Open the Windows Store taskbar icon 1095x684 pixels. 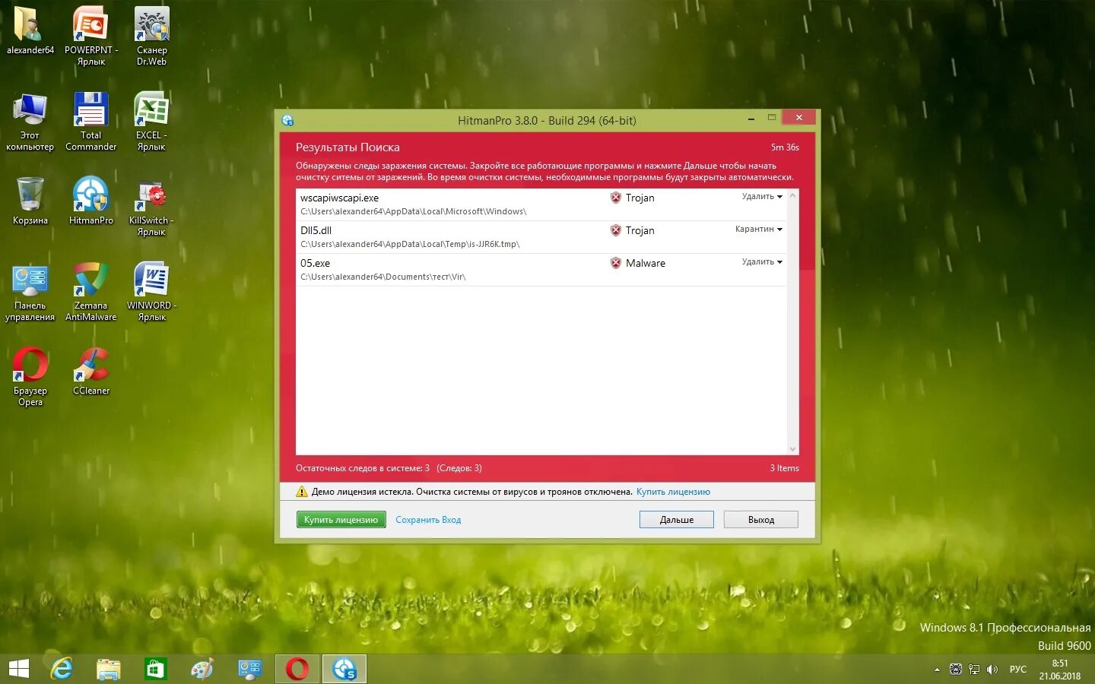point(155,669)
